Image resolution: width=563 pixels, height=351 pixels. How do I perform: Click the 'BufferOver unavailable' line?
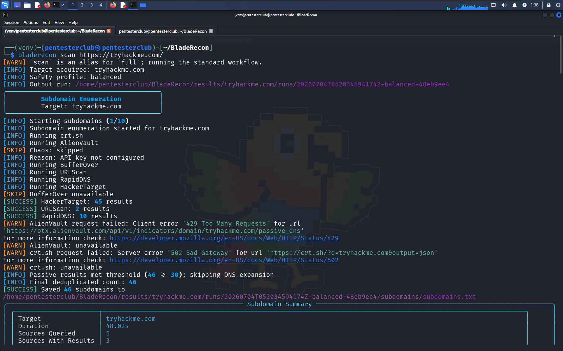pyautogui.click(x=58, y=194)
